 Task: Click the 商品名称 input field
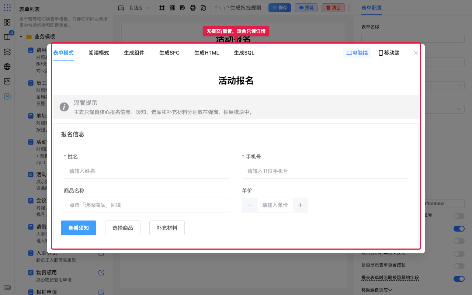[147, 205]
